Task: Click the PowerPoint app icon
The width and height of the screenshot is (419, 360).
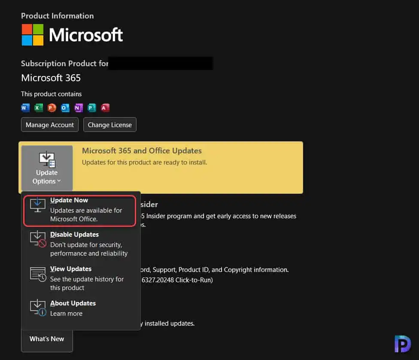Action: click(52, 108)
